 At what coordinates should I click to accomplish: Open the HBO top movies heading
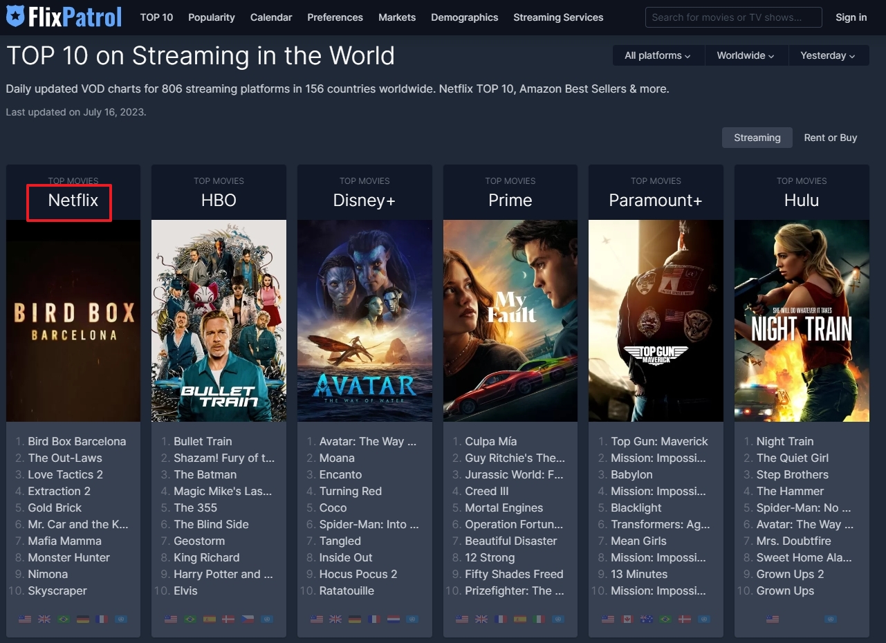tap(219, 201)
